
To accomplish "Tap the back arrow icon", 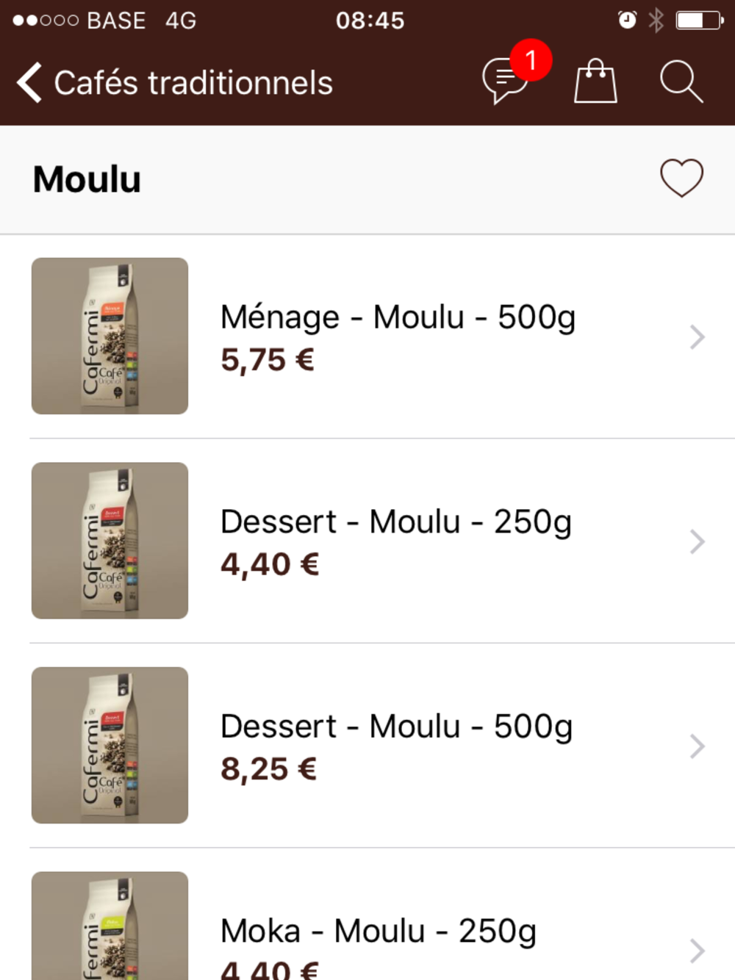I will 29,82.
